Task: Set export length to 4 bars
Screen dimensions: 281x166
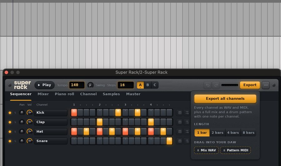Action: [x=233, y=133]
